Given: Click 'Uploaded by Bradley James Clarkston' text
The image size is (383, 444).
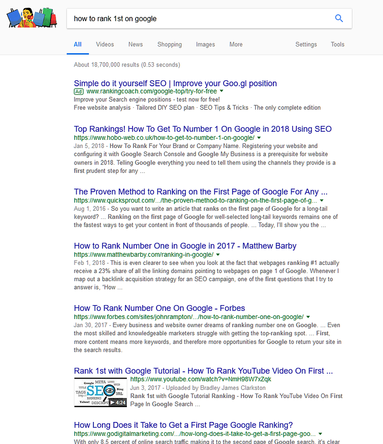Looking at the screenshot, I should tap(216, 387).
